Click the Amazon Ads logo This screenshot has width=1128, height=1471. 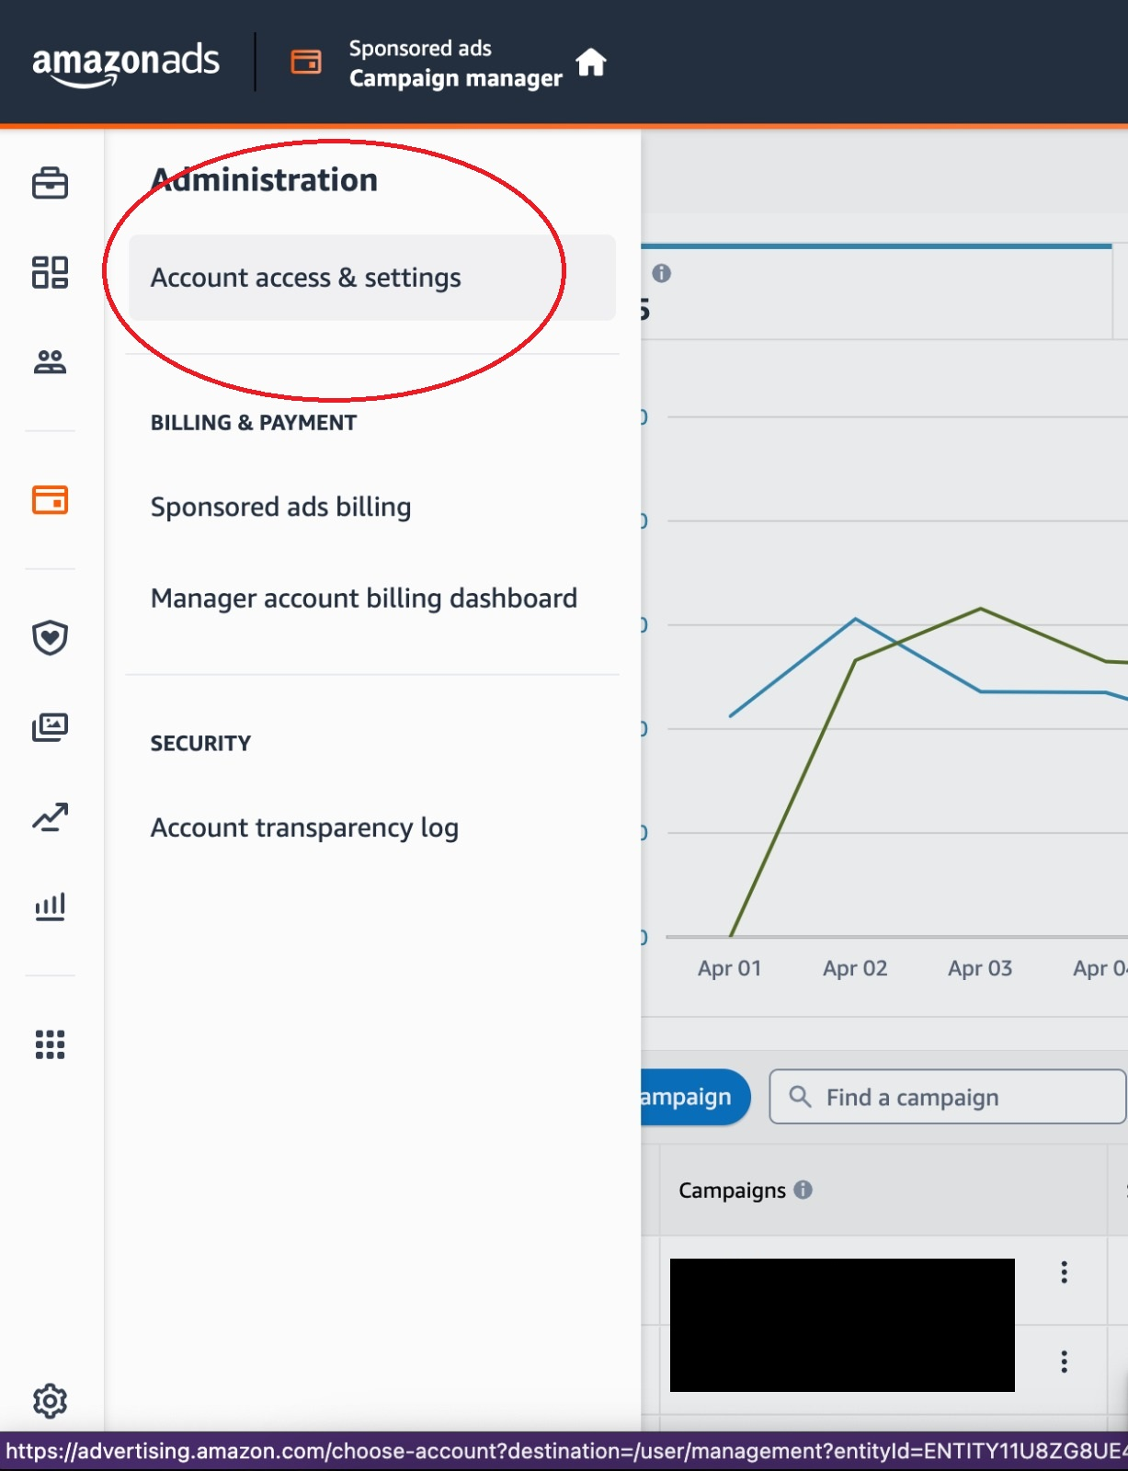tap(126, 64)
